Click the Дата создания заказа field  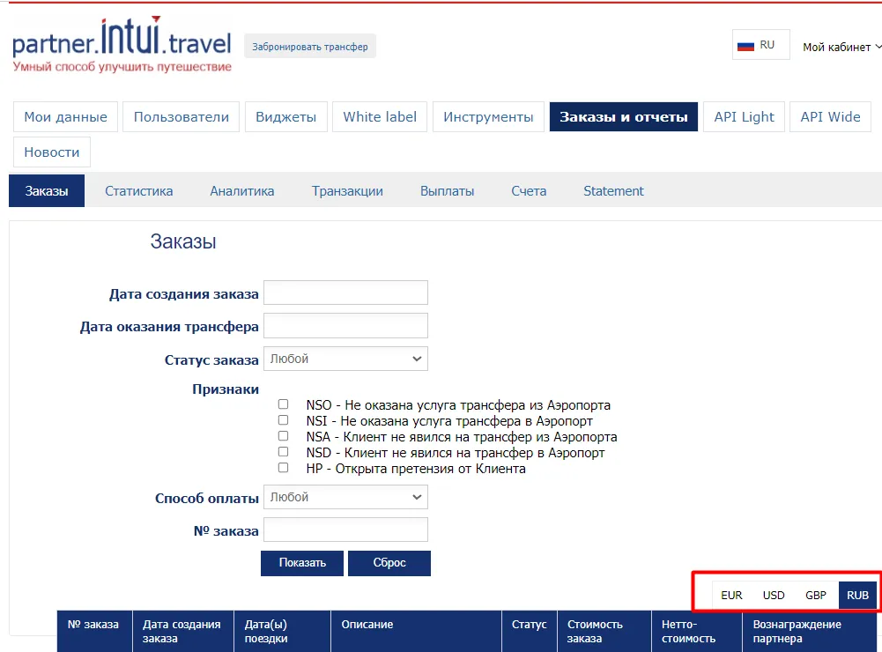(345, 293)
